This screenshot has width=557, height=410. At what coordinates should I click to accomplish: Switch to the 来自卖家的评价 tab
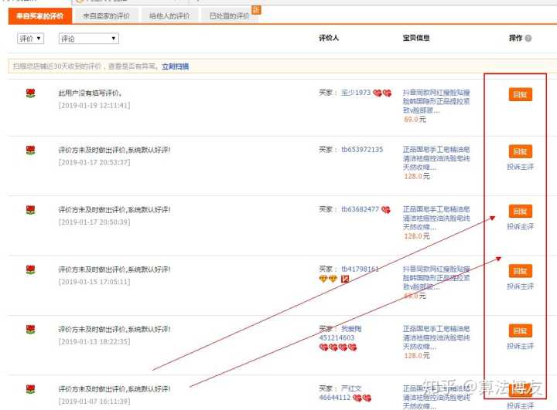pos(107,15)
